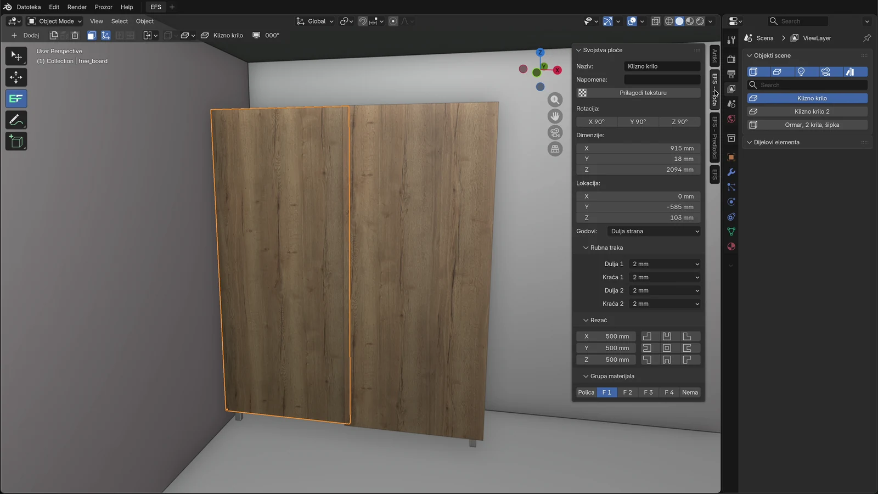Image resolution: width=878 pixels, height=494 pixels.
Task: Open the Datoteka menu
Action: pyautogui.click(x=29, y=7)
